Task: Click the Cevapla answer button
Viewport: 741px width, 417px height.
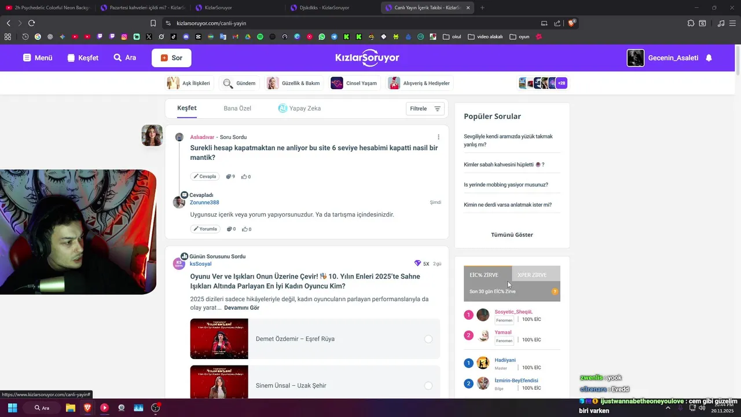Action: click(x=205, y=177)
